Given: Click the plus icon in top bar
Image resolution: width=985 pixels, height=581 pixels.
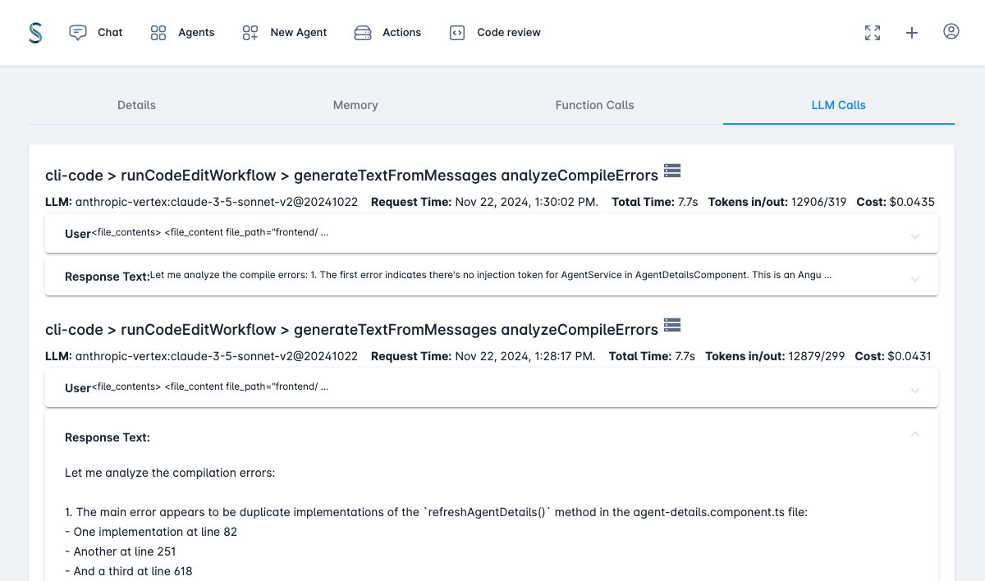Looking at the screenshot, I should pyautogui.click(x=912, y=33).
